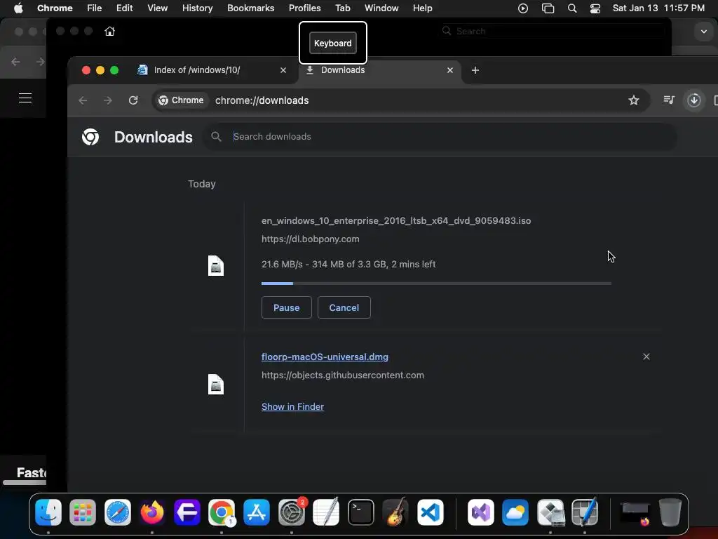Open the hamburger menu in background window
Image resolution: width=718 pixels, height=539 pixels.
click(x=25, y=98)
